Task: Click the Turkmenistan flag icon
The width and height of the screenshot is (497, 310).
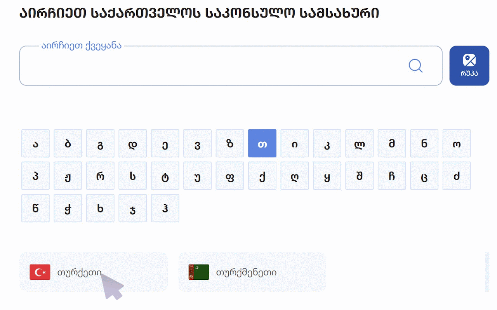Action: coord(199,272)
